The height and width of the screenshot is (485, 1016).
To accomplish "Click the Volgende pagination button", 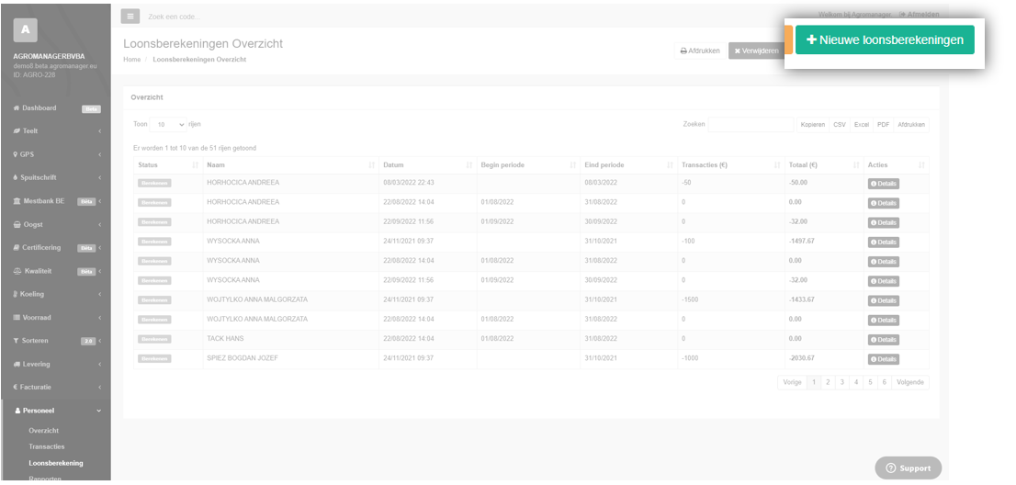I will click(910, 382).
